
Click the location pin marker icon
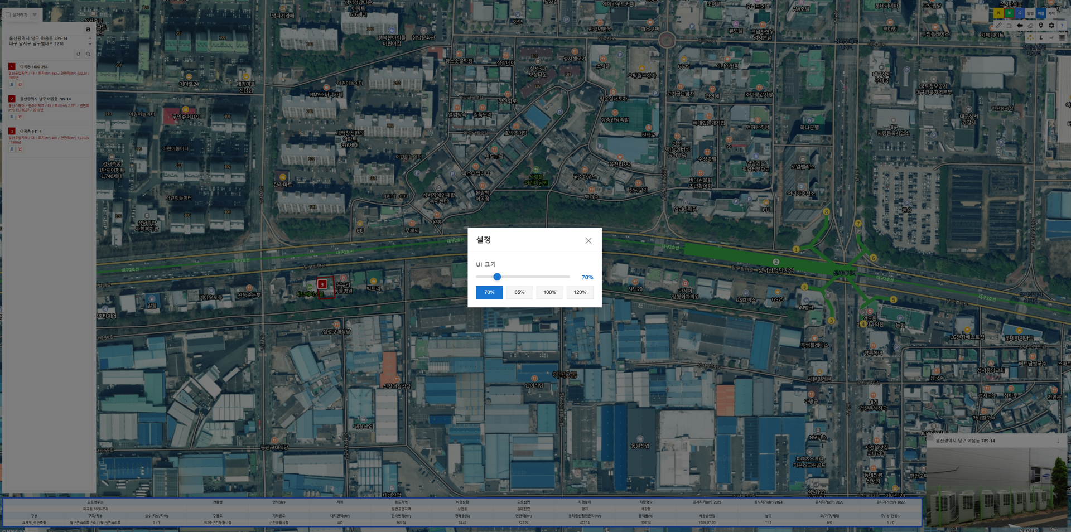pos(1041,26)
